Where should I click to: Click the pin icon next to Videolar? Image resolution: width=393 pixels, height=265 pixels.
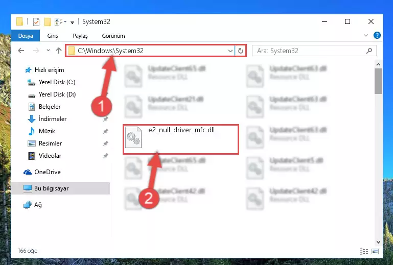106,156
